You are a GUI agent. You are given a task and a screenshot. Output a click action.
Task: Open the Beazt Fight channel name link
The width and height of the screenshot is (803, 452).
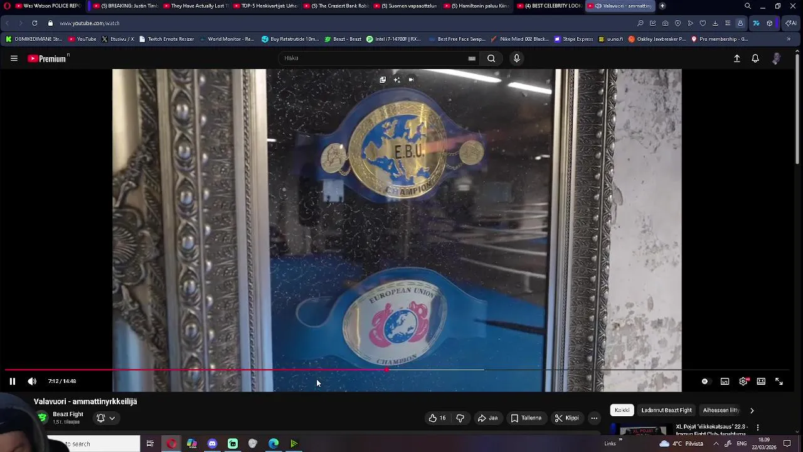(68, 414)
